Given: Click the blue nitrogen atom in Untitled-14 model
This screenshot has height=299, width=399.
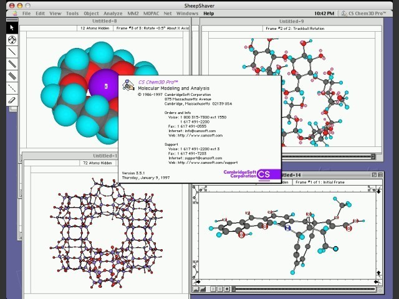Looking at the screenshot, I should pos(287,228).
